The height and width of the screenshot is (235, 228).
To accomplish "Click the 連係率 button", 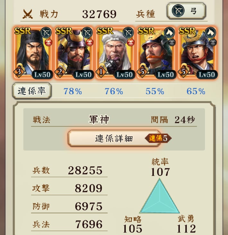I will click(x=32, y=91).
